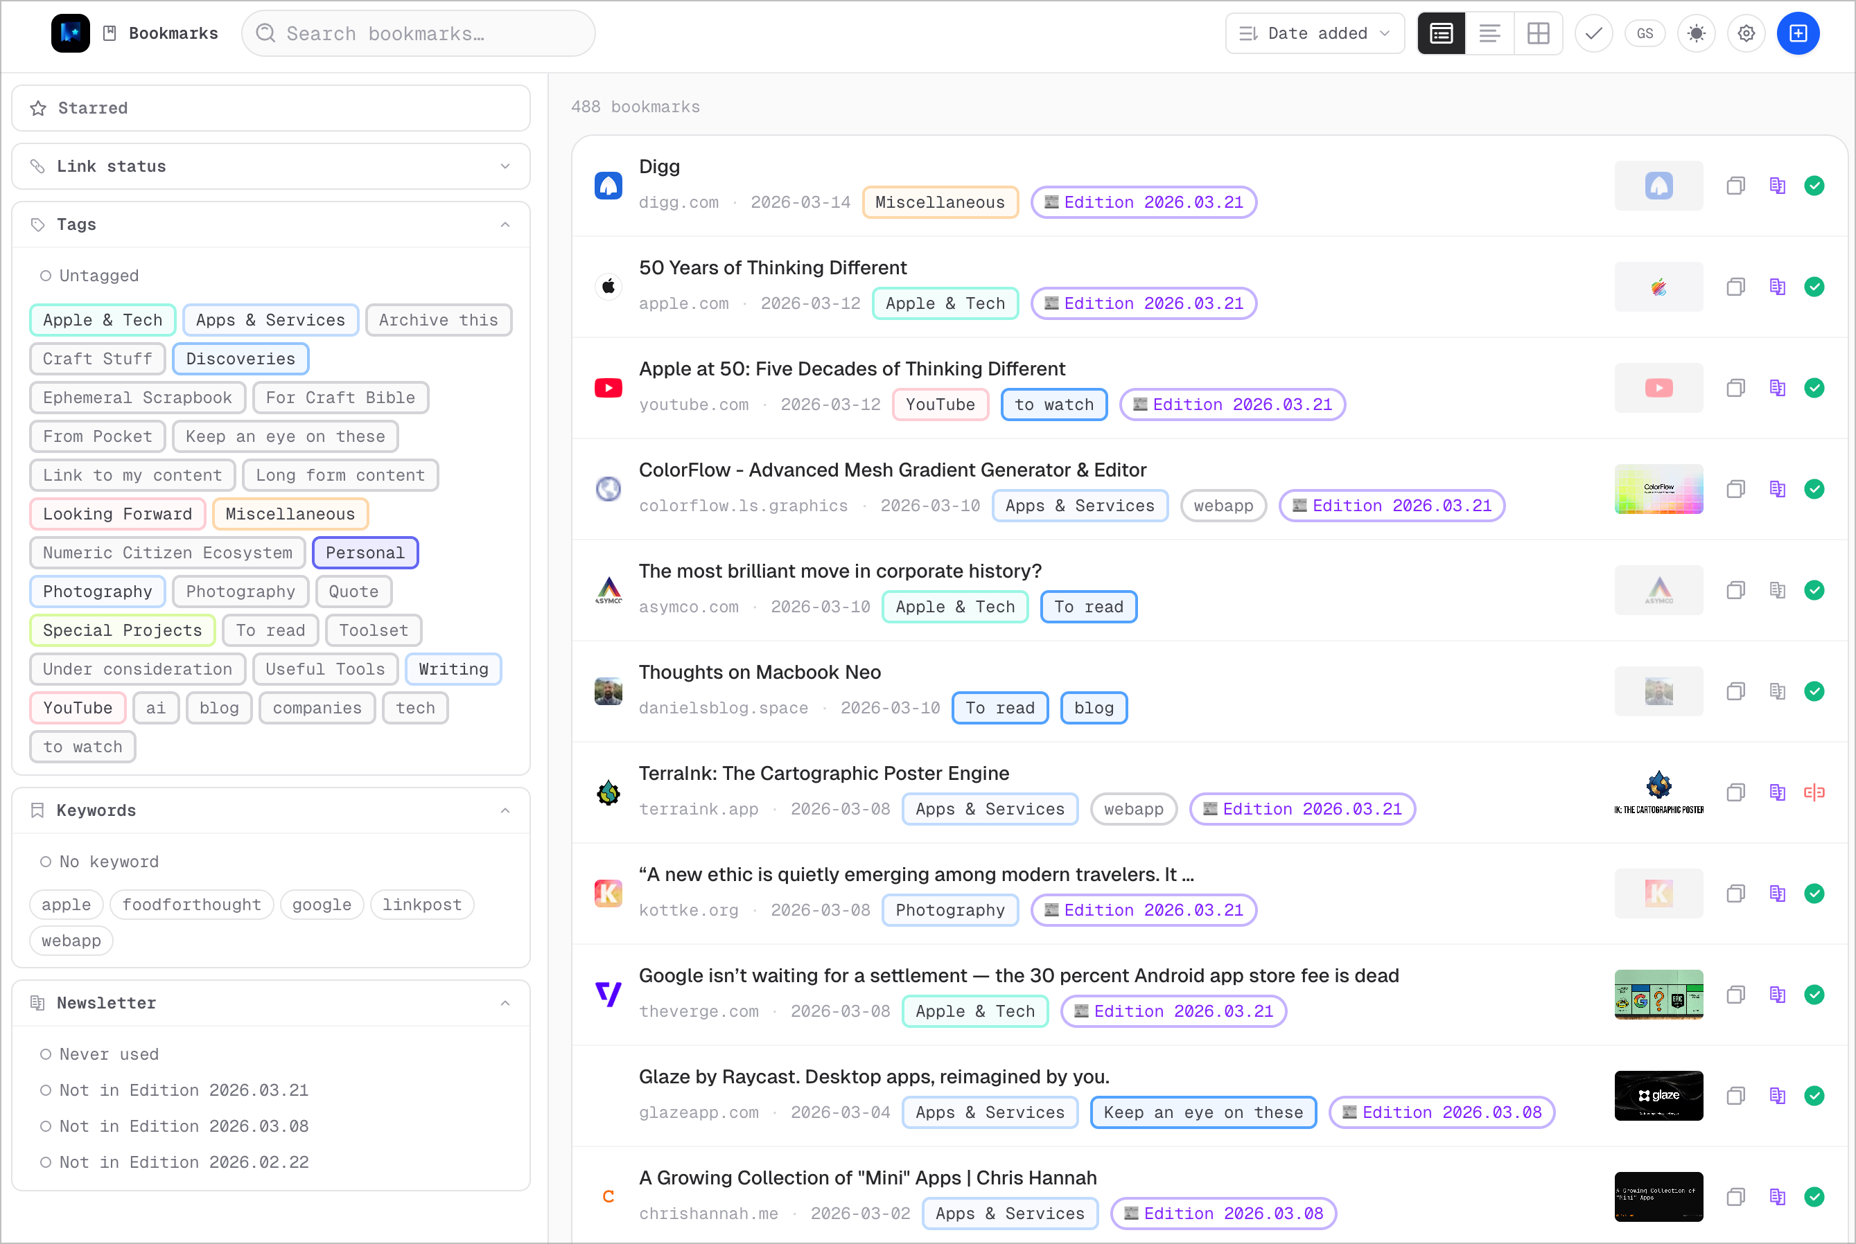Screen dimensions: 1856x1244
Task: Click copy icon on Digg row
Action: pyautogui.click(x=1735, y=186)
